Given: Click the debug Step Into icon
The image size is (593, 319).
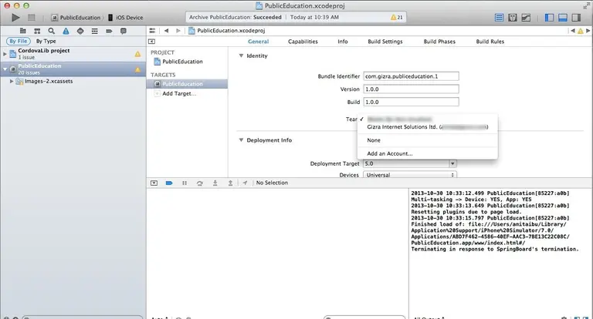Looking at the screenshot, I should click(x=215, y=183).
